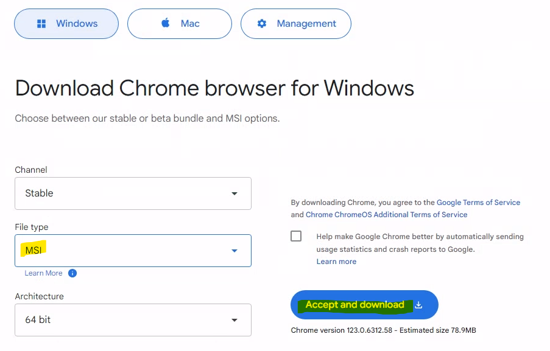Click the Accept and download button
This screenshot has width=550, height=351.
pyautogui.click(x=364, y=305)
